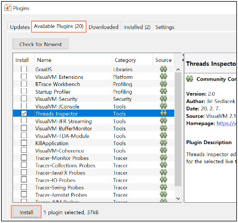
Task: Click the Security category cell
Action: (x=123, y=99)
